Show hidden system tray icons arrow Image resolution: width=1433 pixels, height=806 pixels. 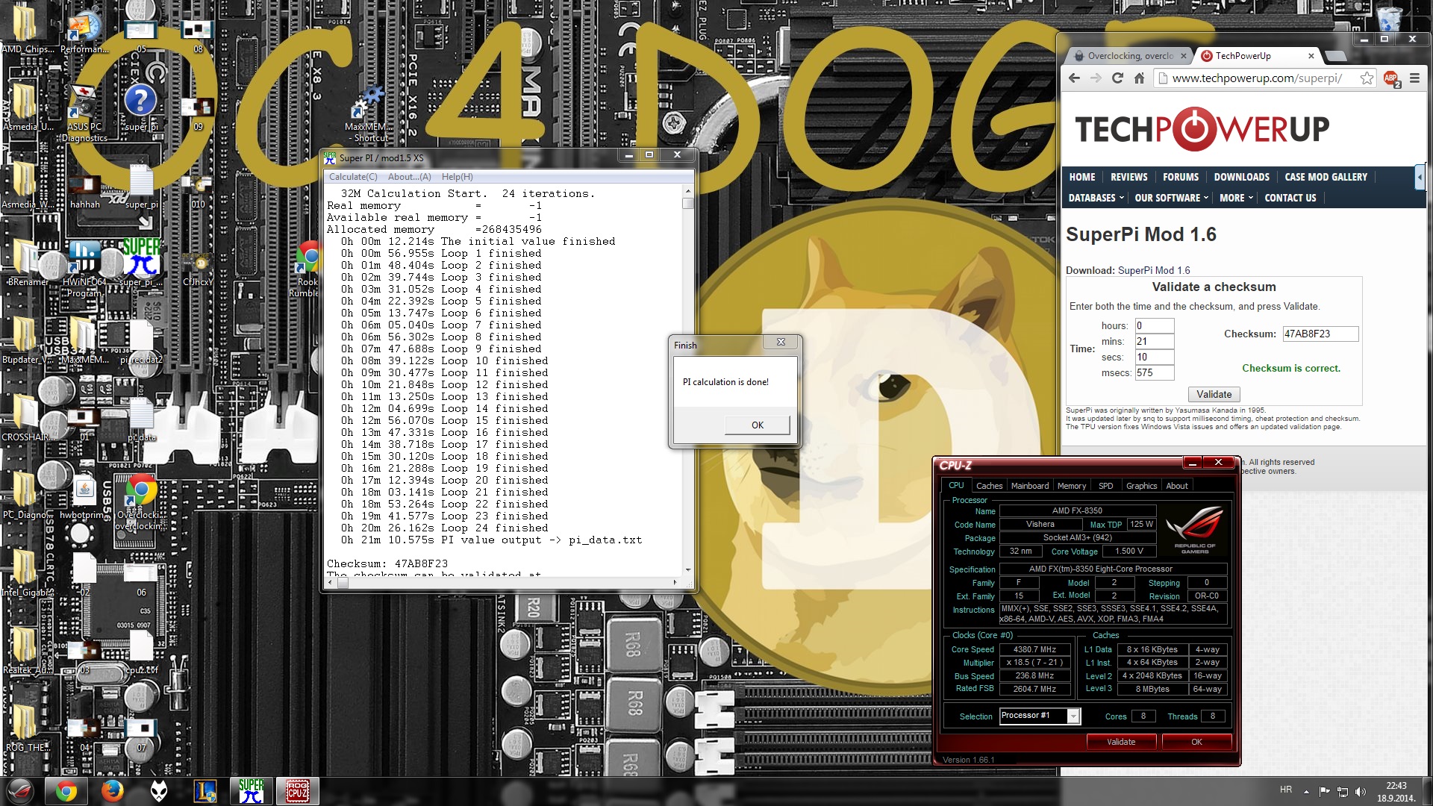click(1306, 792)
